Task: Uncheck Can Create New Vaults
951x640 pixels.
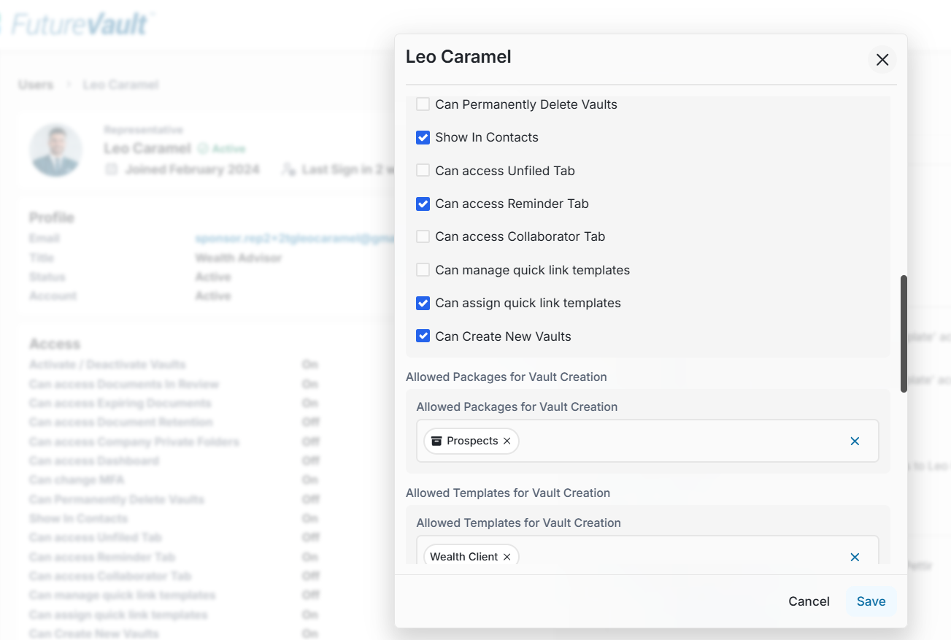Action: [x=423, y=336]
